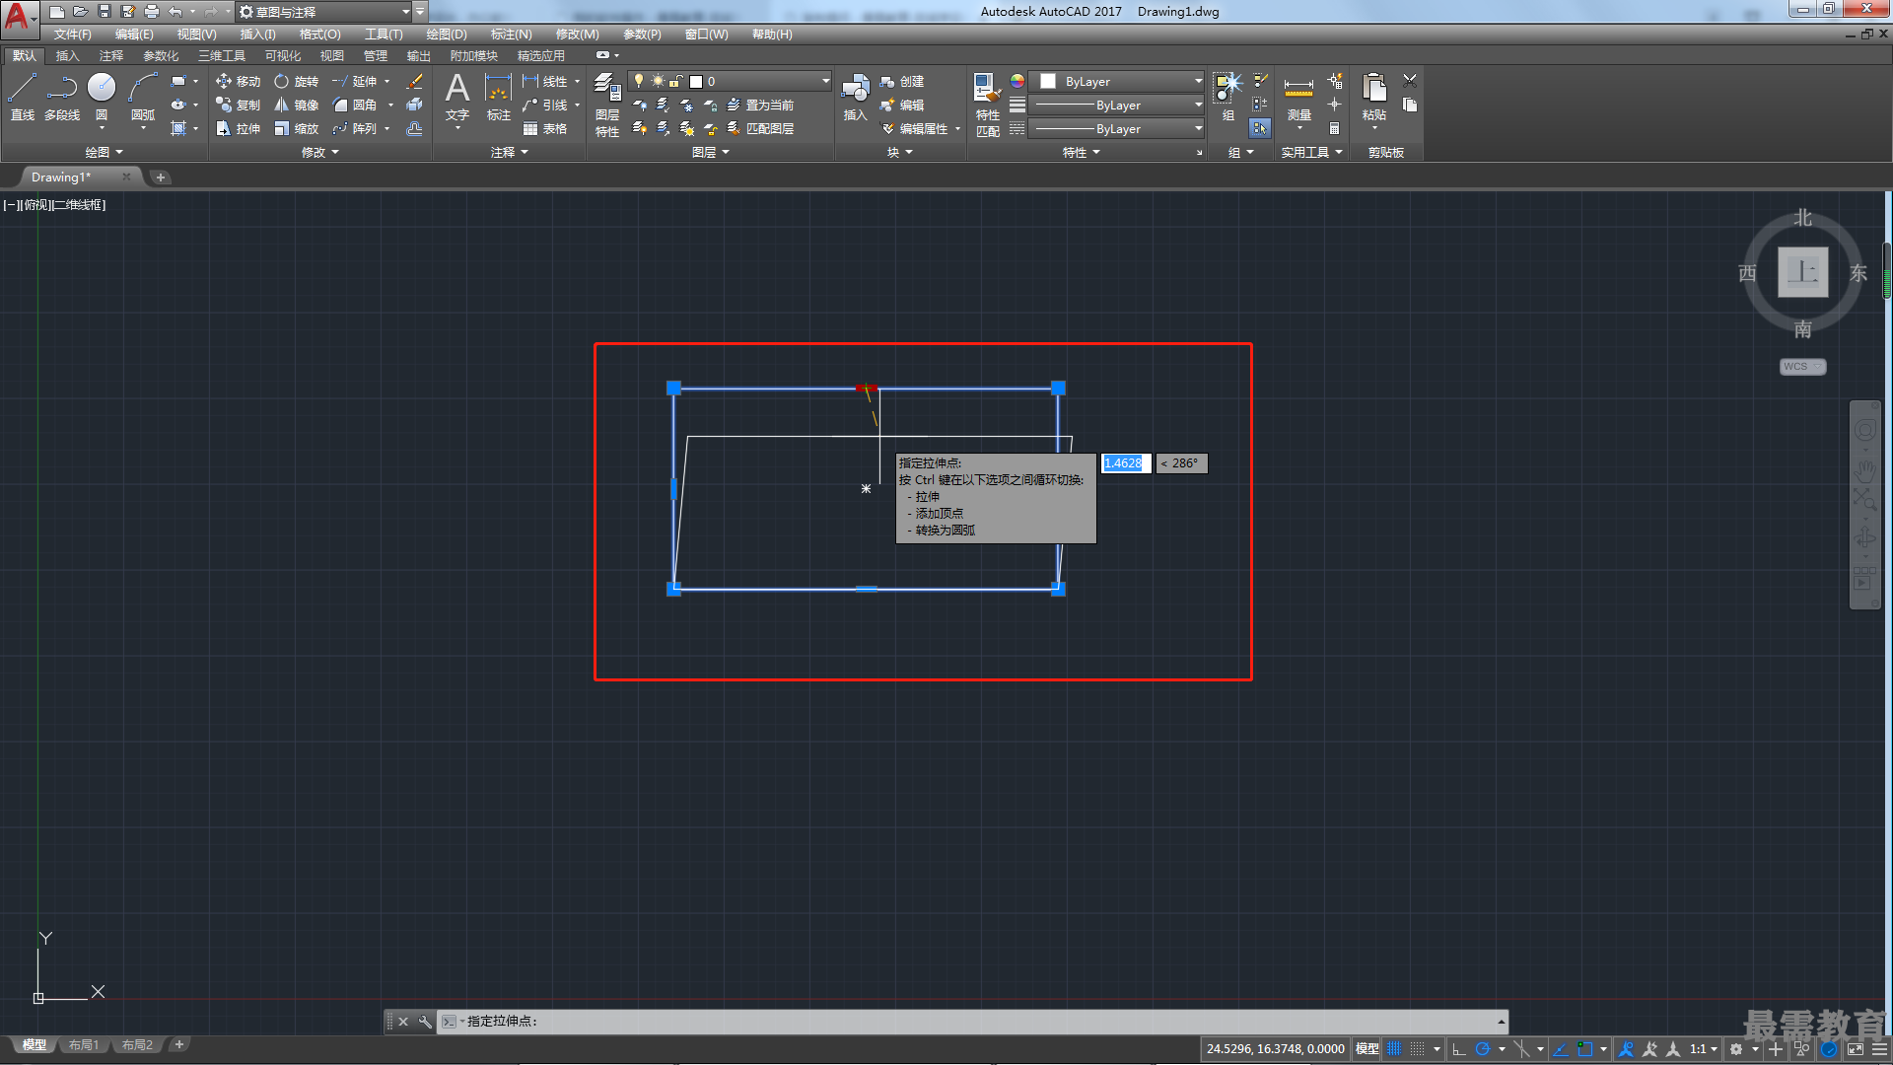Click the 镜像 (Mirror) tool
The height and width of the screenshot is (1065, 1893).
pos(296,105)
